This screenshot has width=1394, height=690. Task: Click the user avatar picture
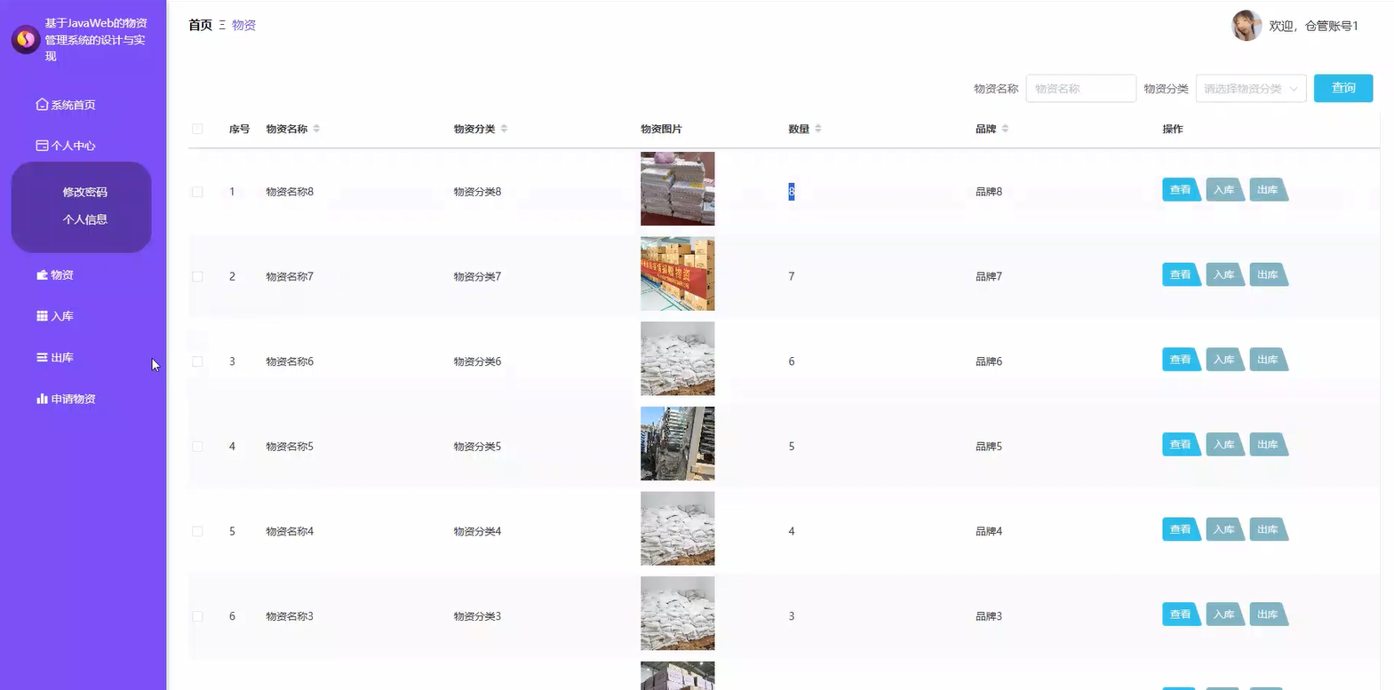click(x=1247, y=26)
